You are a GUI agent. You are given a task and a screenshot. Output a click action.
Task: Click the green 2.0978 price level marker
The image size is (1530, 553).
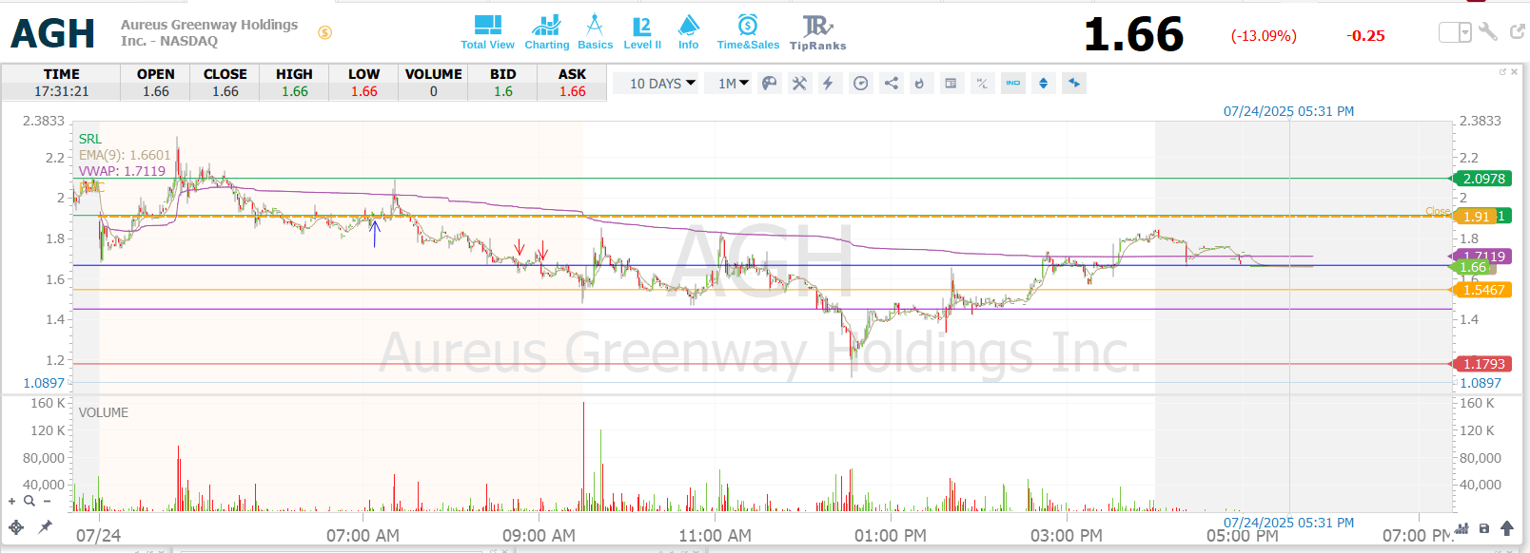coord(1483,179)
